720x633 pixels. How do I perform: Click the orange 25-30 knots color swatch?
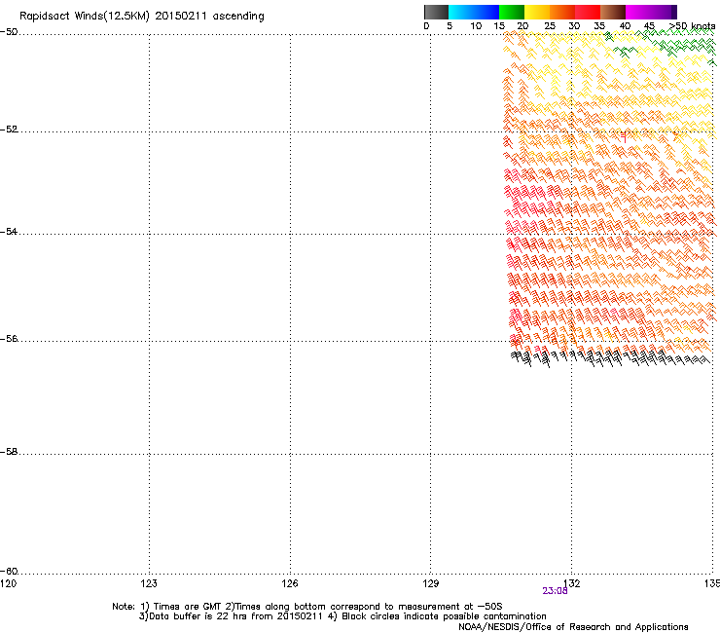click(x=562, y=12)
